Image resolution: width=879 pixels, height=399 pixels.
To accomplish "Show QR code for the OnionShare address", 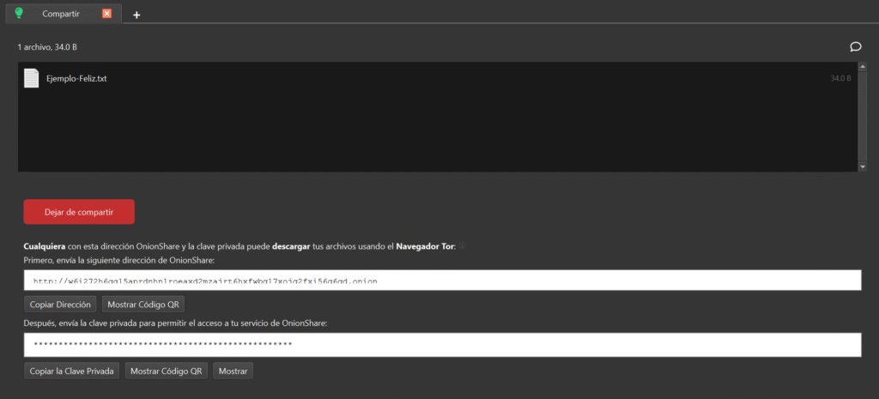I will click(143, 305).
